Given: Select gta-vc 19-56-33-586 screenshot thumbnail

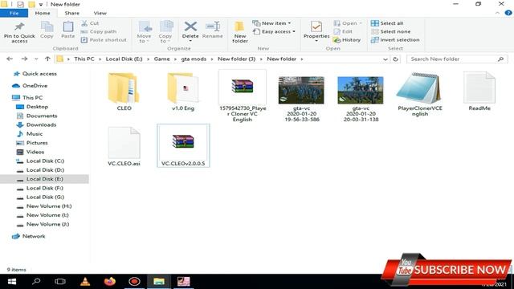Looking at the screenshot, I should pos(302,99).
